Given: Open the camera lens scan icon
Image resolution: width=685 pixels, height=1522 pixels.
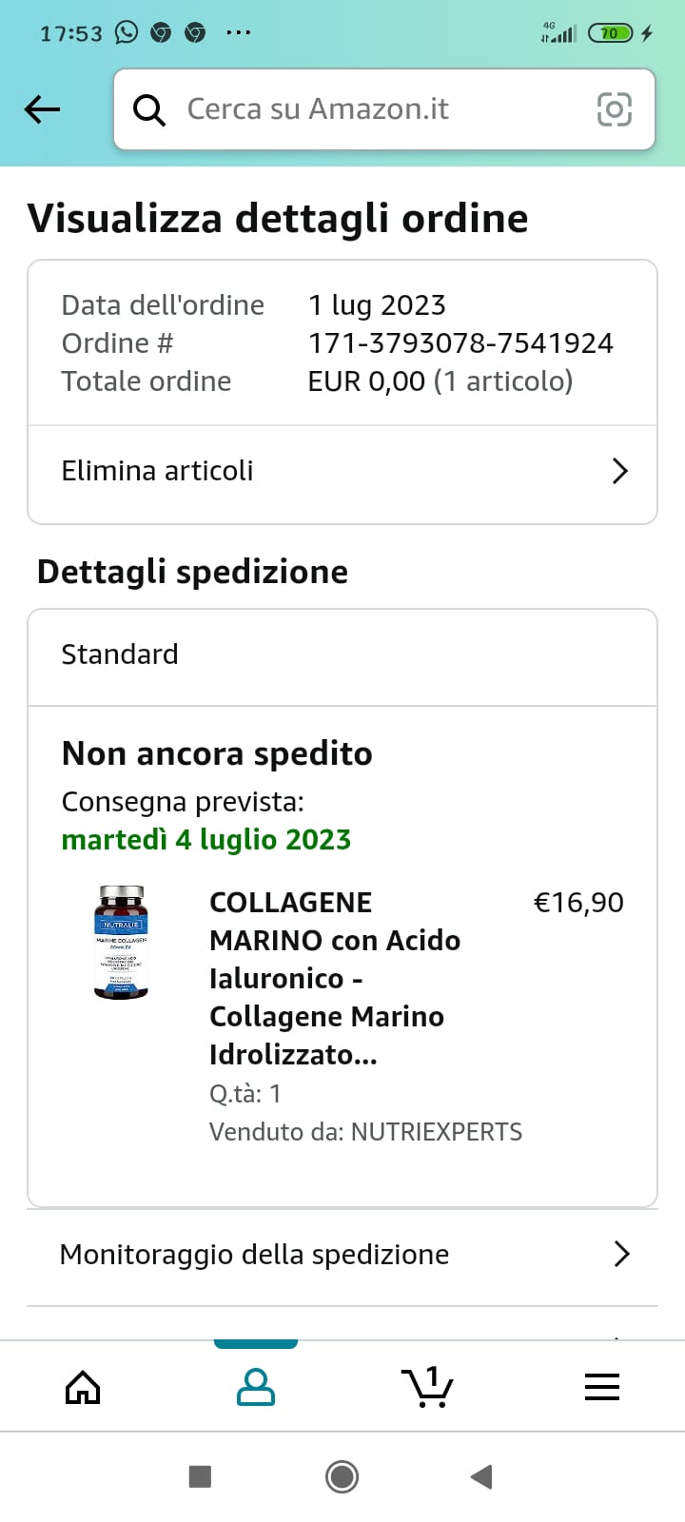Looking at the screenshot, I should coord(614,109).
